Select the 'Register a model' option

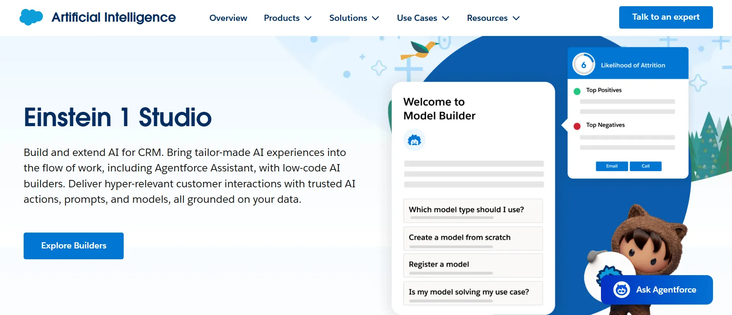(x=473, y=265)
